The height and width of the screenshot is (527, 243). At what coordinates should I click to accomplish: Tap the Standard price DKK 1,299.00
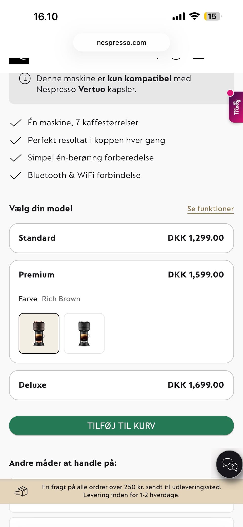(196, 238)
